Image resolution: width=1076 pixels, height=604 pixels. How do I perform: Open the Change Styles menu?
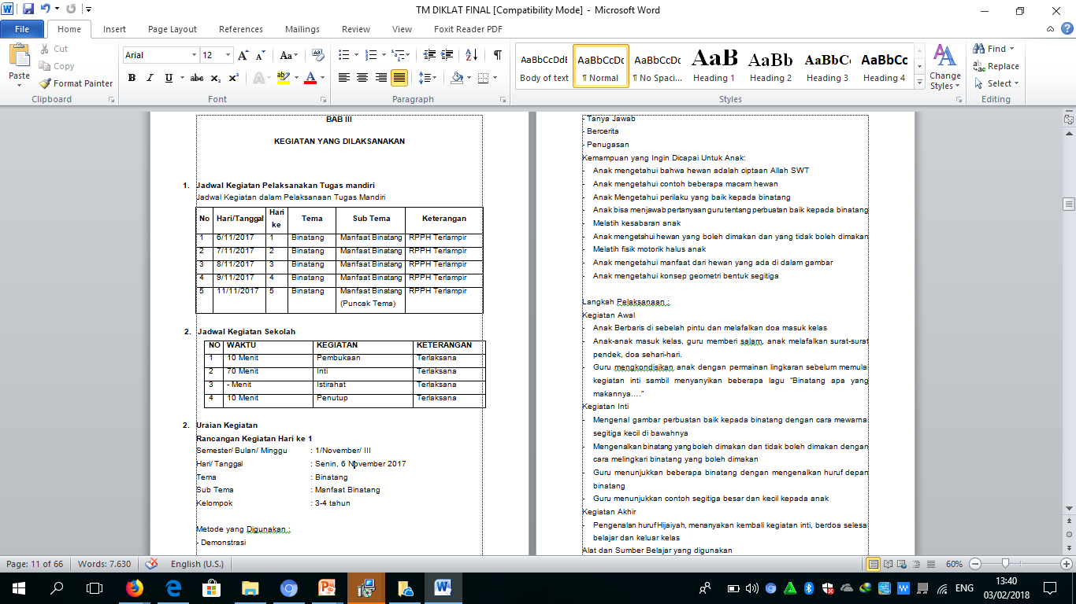[x=944, y=68]
